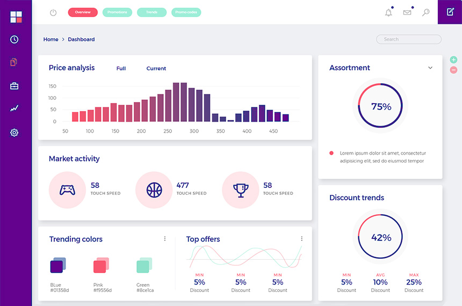Switch to the Promotions tab

(x=117, y=12)
